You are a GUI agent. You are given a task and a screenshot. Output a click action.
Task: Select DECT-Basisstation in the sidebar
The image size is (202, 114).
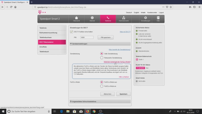(x=52, y=42)
